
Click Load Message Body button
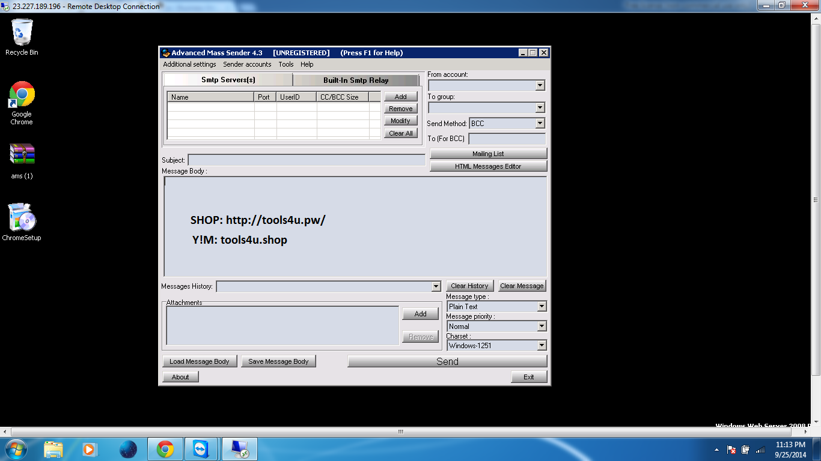point(199,361)
